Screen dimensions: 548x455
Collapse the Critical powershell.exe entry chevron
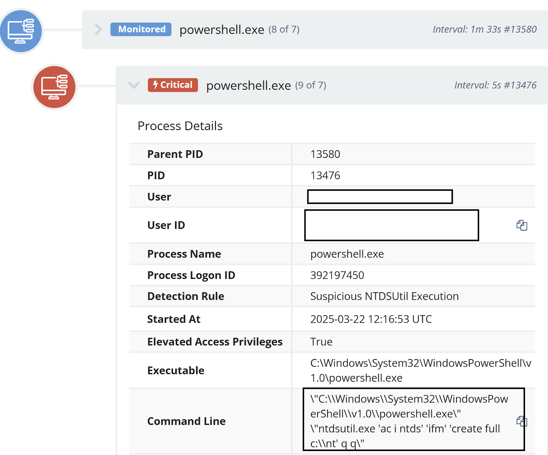pyautogui.click(x=134, y=85)
